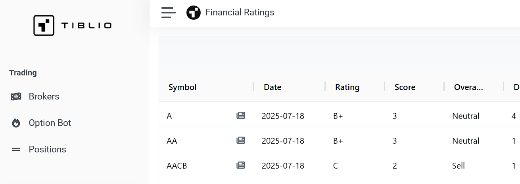Open news icon for symbol A
This screenshot has width=520, height=184.
coord(241,116)
